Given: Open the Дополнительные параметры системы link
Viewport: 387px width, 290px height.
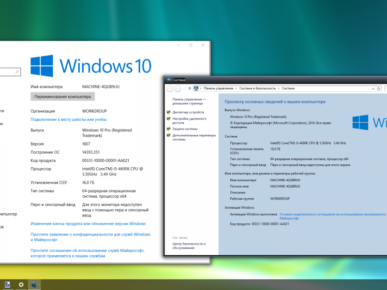Looking at the screenshot, I should pos(194,137).
